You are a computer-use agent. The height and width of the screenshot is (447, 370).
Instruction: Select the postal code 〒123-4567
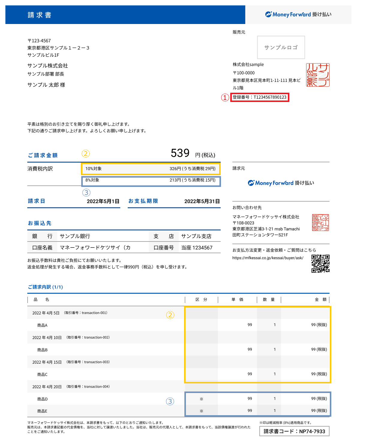point(39,41)
